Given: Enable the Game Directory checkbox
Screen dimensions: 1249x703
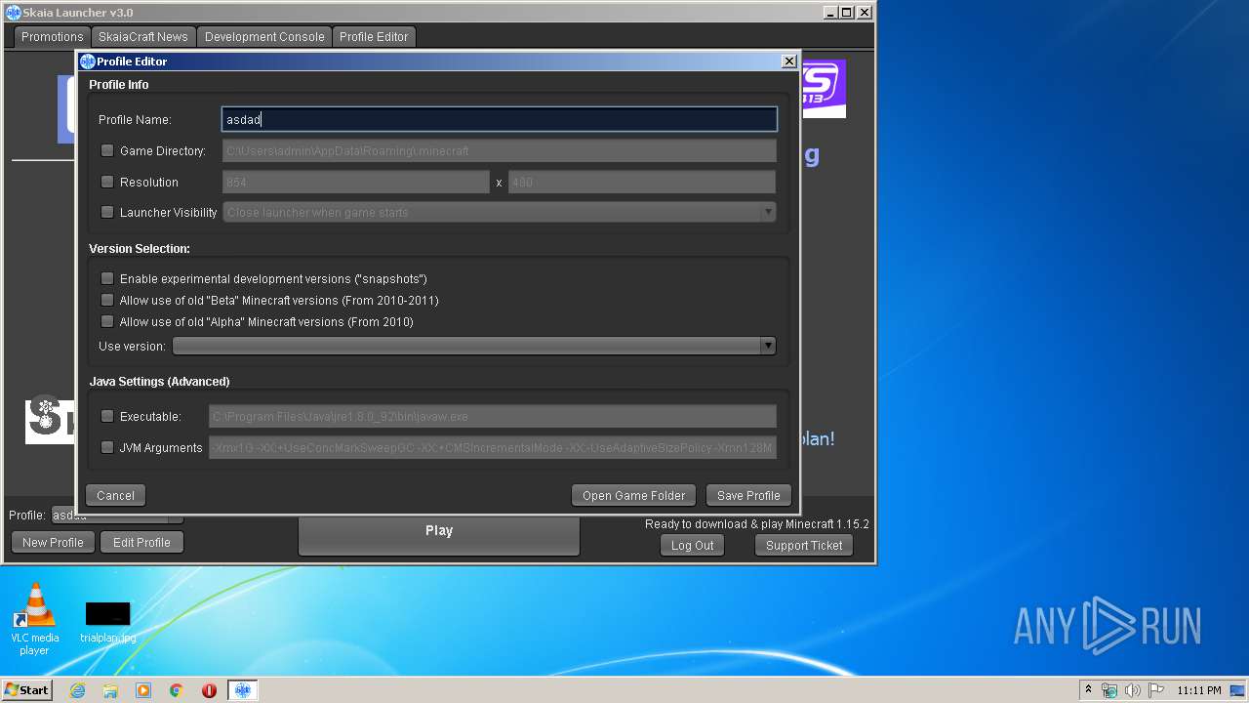Looking at the screenshot, I should point(107,150).
